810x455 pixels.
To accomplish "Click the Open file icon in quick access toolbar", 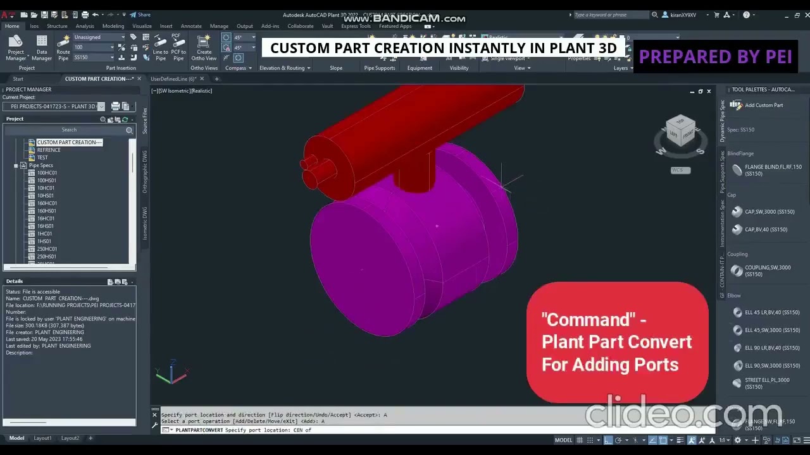I will click(x=34, y=15).
